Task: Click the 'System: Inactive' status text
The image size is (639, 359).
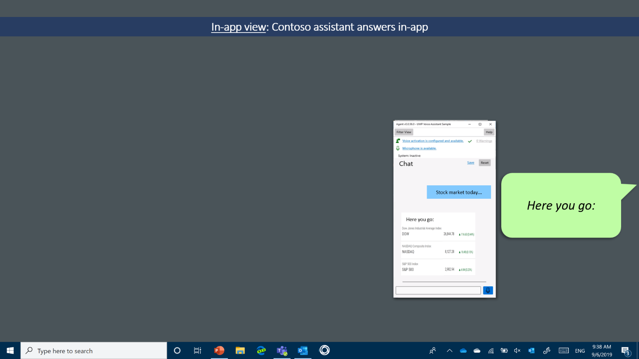Action: point(409,156)
